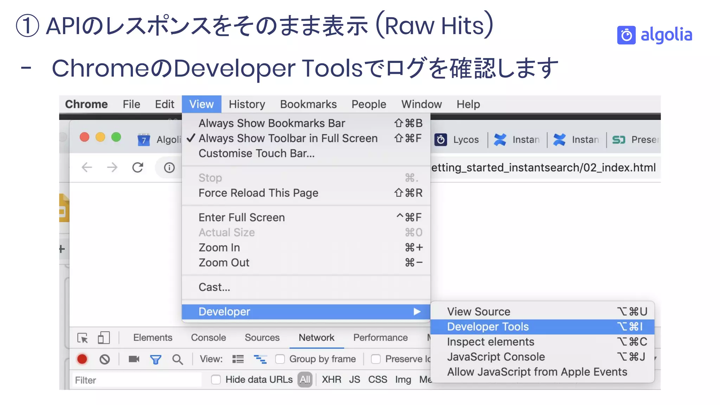Toggle the device toolbar icon
The image size is (720, 405).
pos(104,338)
